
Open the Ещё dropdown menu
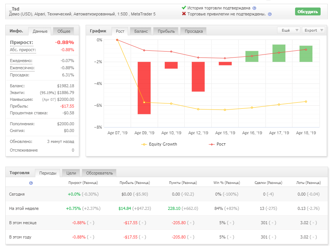coord(289,30)
